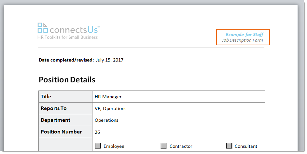
Task: Click the HR Manager title field
Action: 178,97
